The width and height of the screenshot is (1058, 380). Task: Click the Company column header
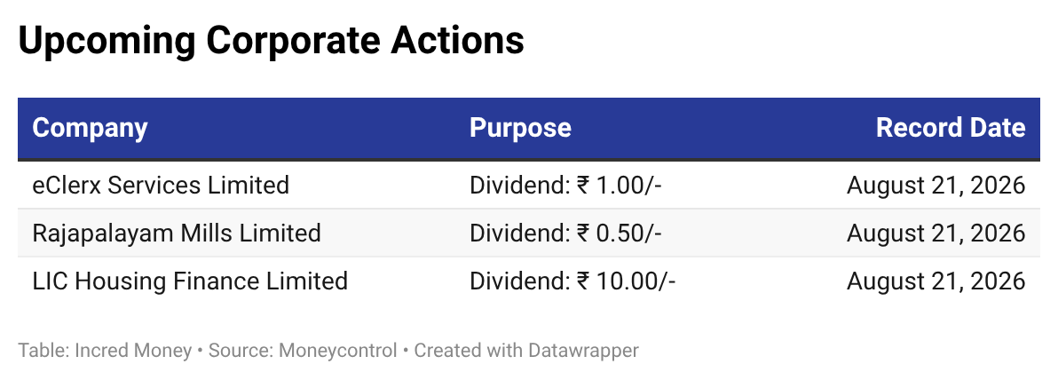tap(90, 128)
